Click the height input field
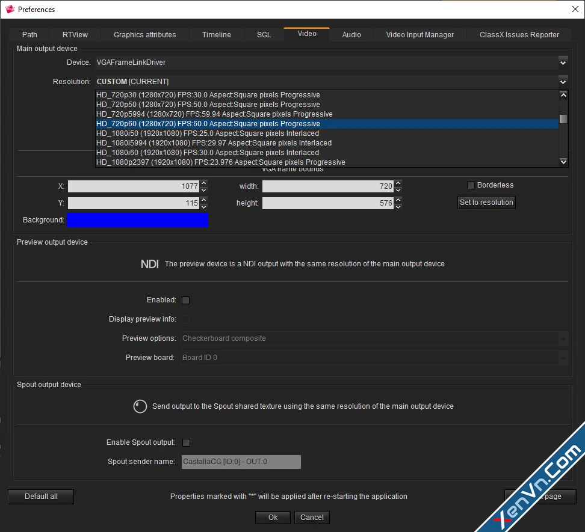 coord(328,203)
